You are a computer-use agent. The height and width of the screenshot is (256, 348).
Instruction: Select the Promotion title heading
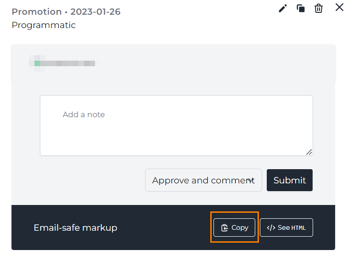[37, 12]
